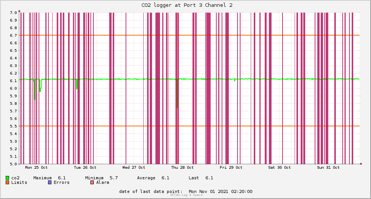
Task: Click the upper orange limit line at 6.7
Action: 189,35
